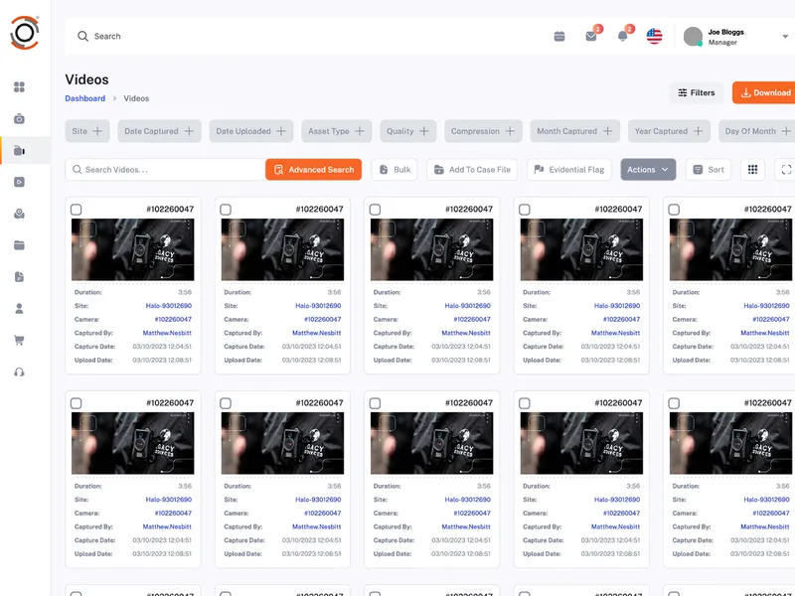Tick checkbox on first card, top row
This screenshot has height=596, width=795.
coord(77,210)
